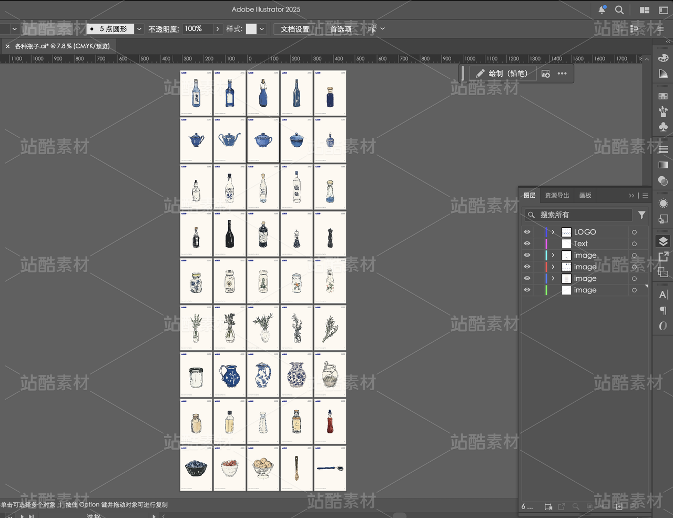Hide the blue image layer
Screen dimensions: 673x518
[527, 278]
